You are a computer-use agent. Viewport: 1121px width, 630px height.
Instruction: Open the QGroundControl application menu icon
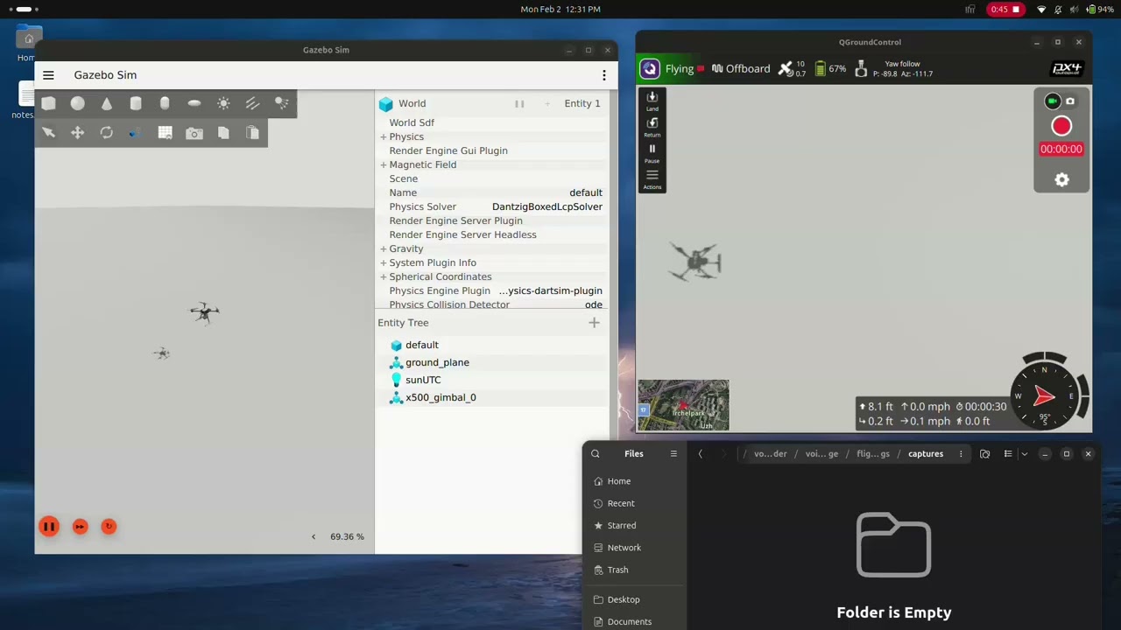(650, 68)
